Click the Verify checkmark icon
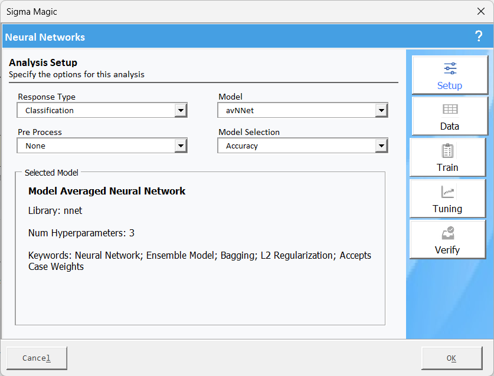 [447, 233]
